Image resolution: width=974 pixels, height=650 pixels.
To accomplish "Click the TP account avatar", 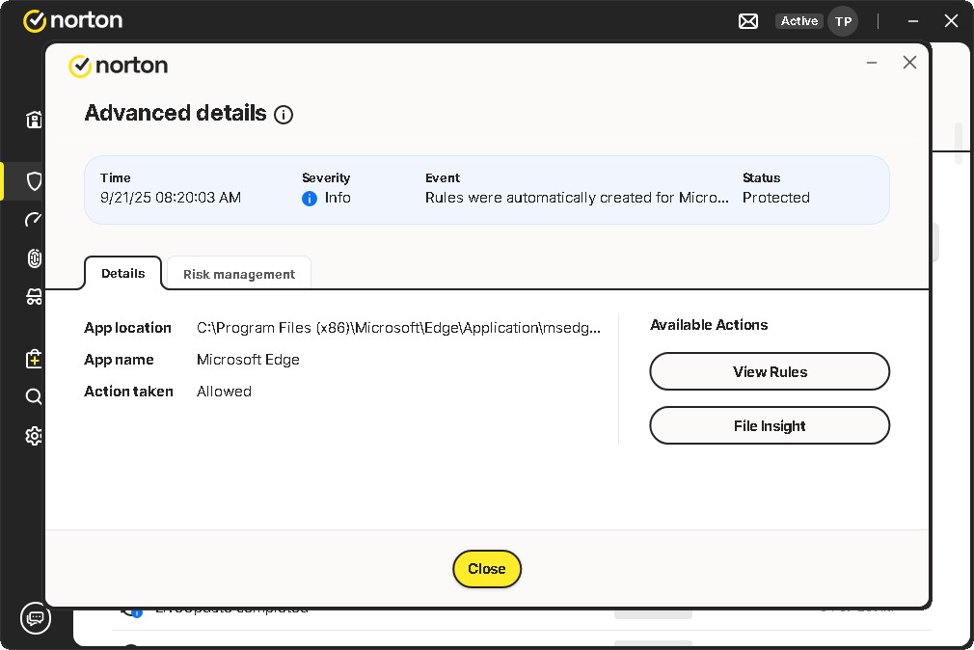I will point(843,21).
